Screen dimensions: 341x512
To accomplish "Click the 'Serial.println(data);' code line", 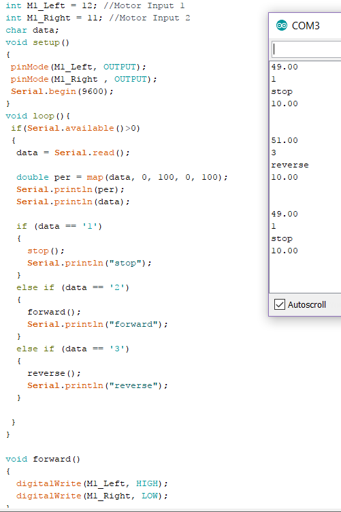I will pyautogui.click(x=73, y=202).
